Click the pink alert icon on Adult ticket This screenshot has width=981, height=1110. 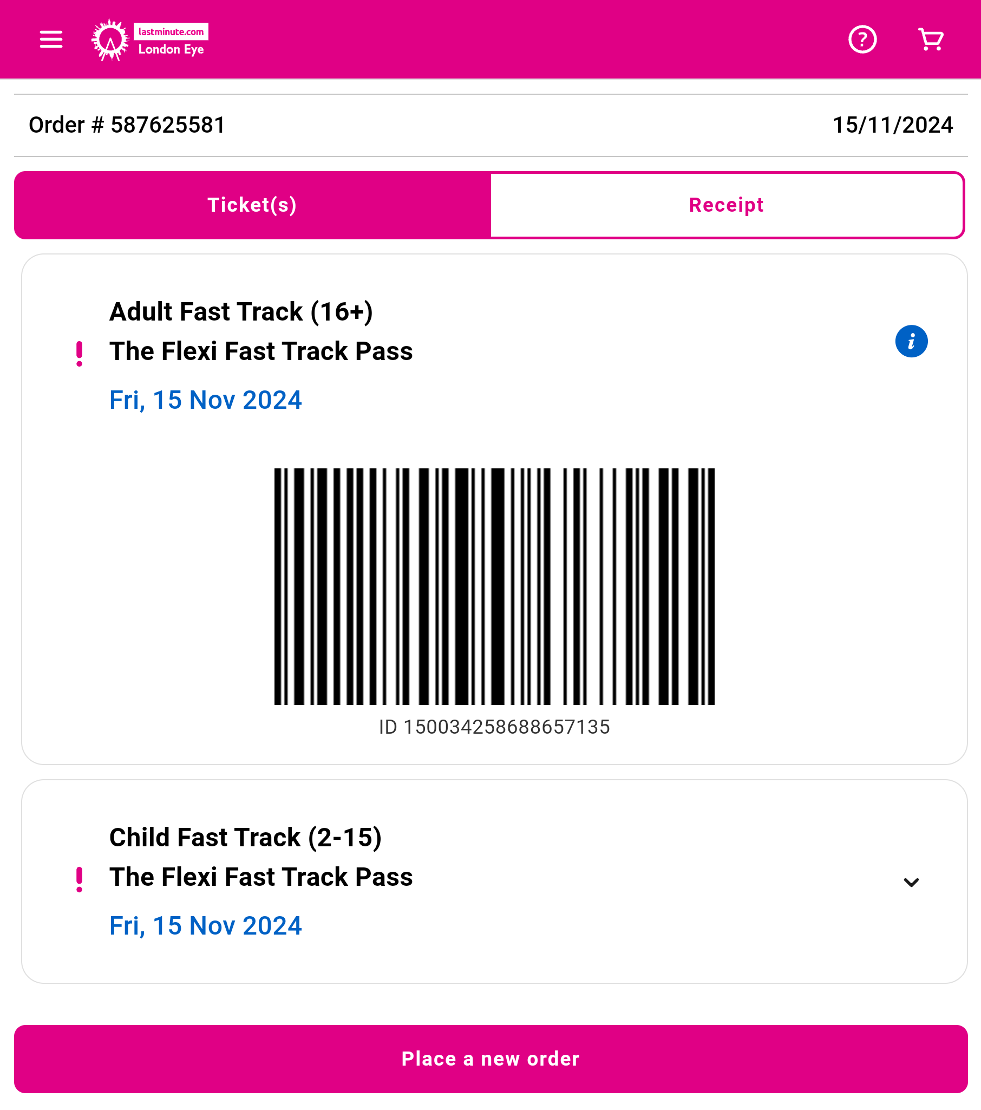(79, 354)
